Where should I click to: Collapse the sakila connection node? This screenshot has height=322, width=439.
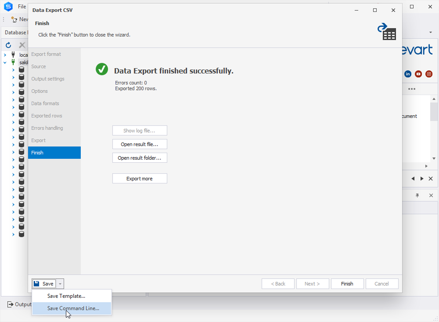5,62
